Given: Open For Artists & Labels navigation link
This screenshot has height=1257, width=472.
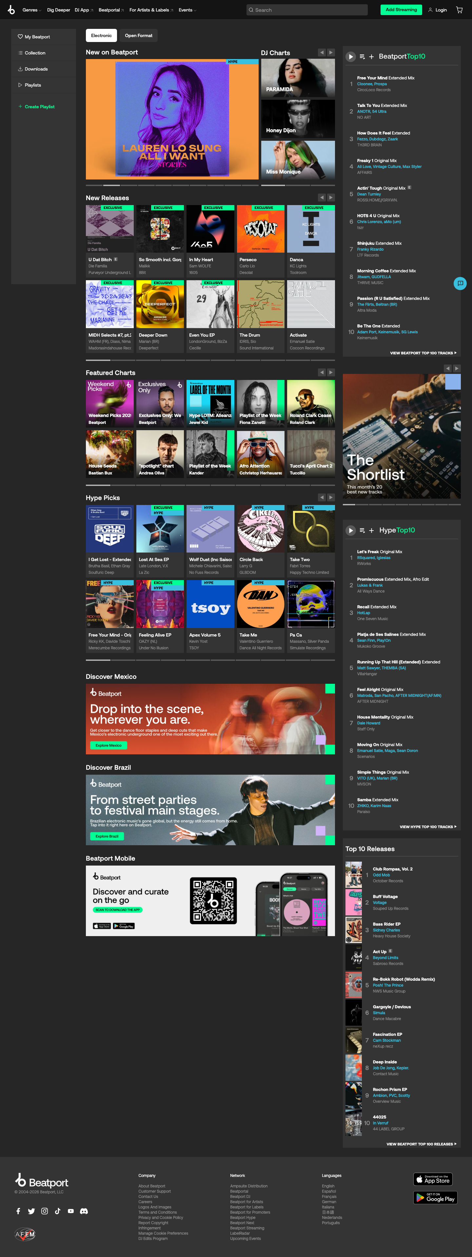Looking at the screenshot, I should (x=151, y=10).
